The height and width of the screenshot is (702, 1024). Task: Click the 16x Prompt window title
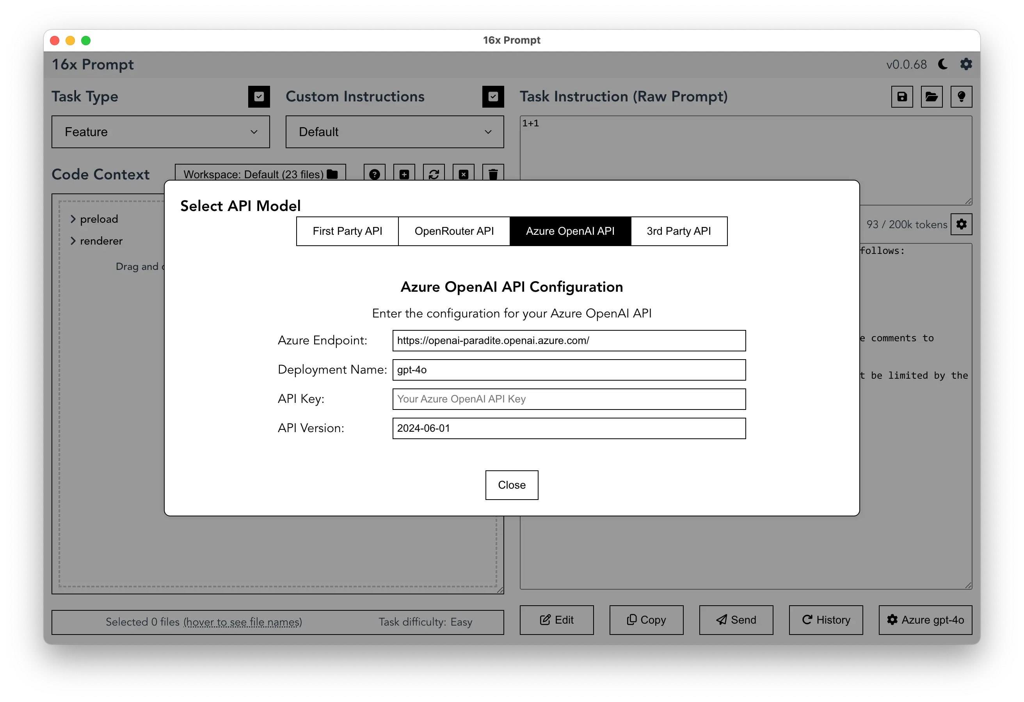click(512, 40)
